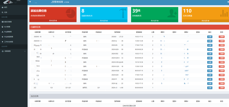Click the train icon for 车次管理
The image size is (229, 107).
click(x=3, y=27)
